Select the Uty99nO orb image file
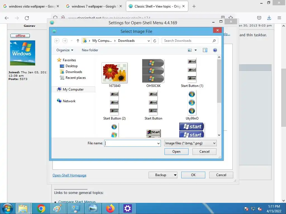 click(x=192, y=106)
